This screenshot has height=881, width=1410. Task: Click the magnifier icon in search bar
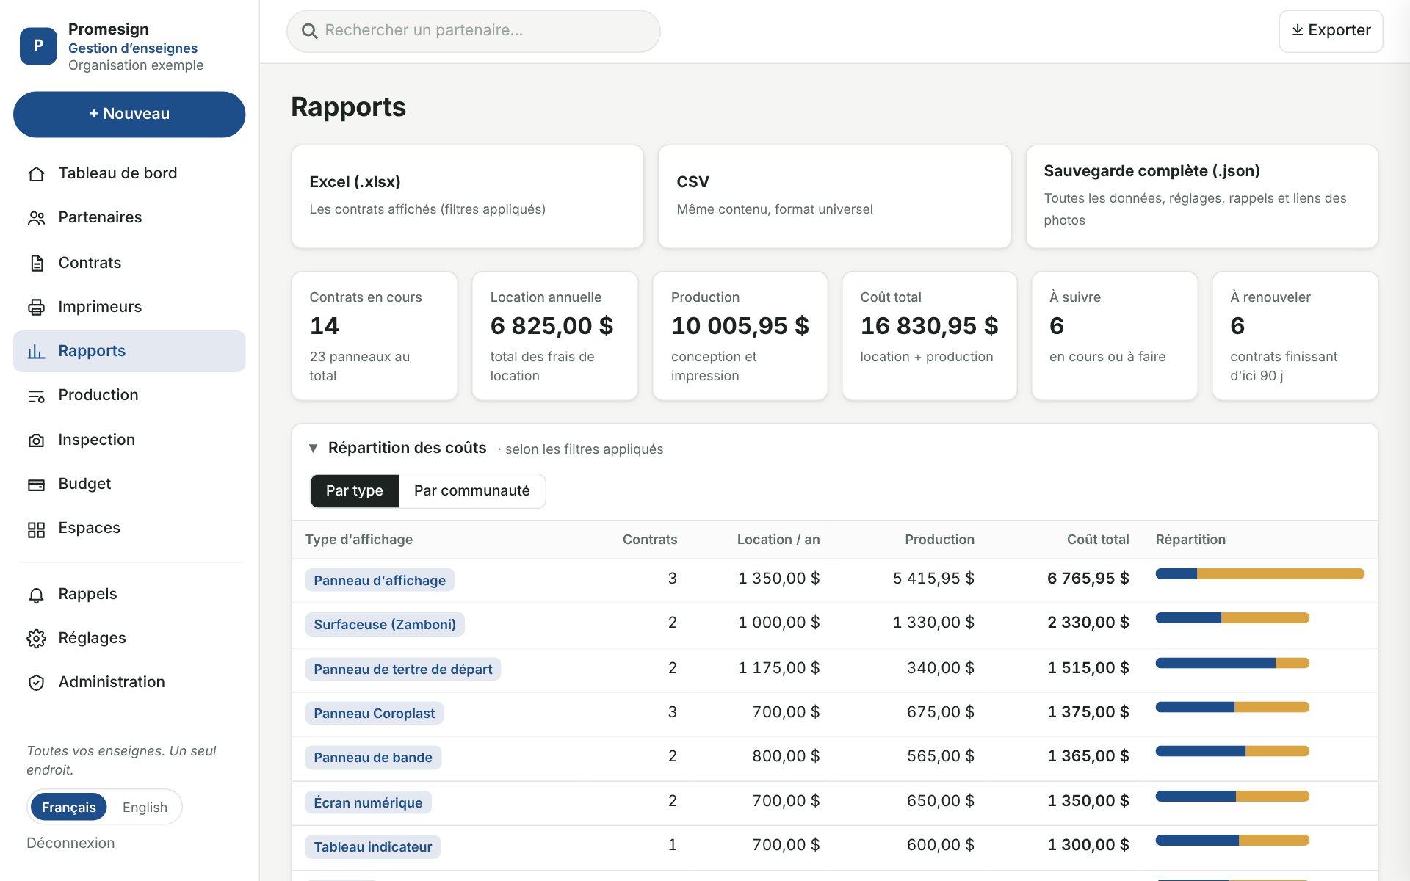click(x=310, y=31)
